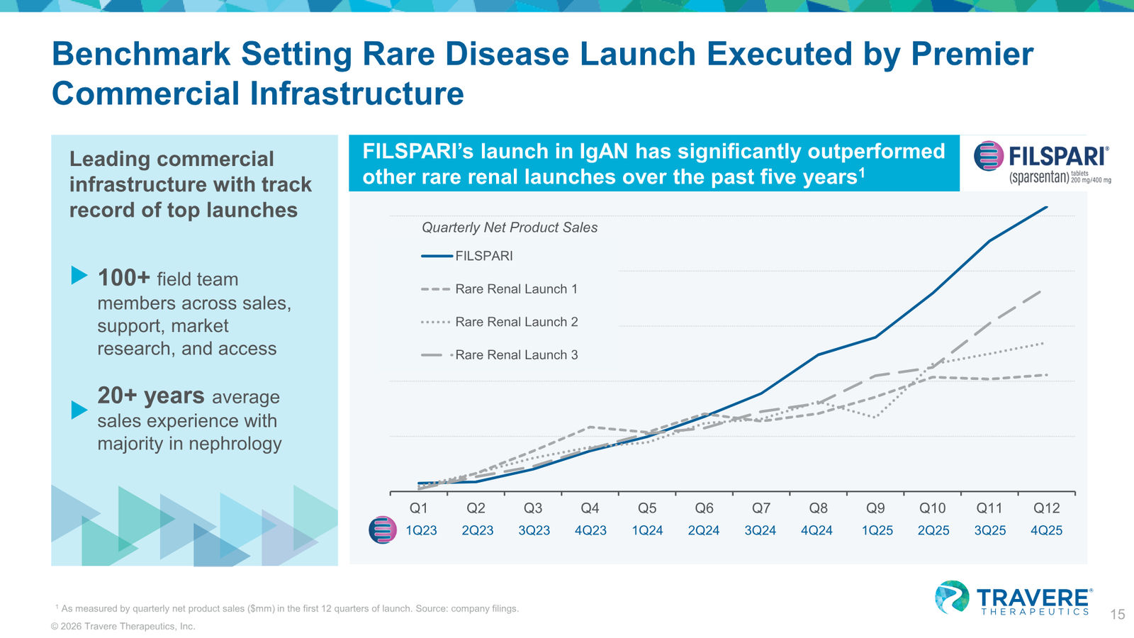The width and height of the screenshot is (1134, 638).
Task: Click the Q7 axis label
Action: pos(761,508)
